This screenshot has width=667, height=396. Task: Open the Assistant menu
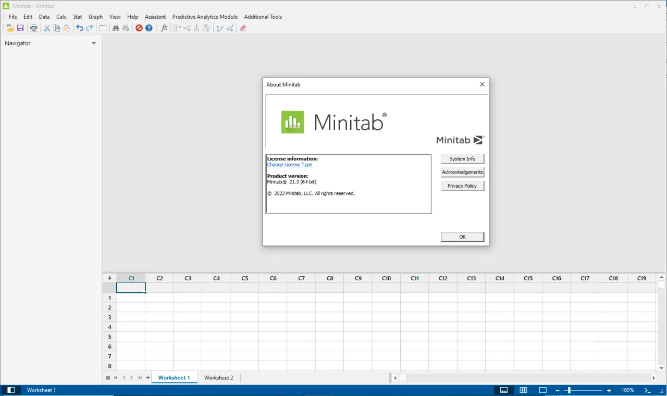pos(155,17)
